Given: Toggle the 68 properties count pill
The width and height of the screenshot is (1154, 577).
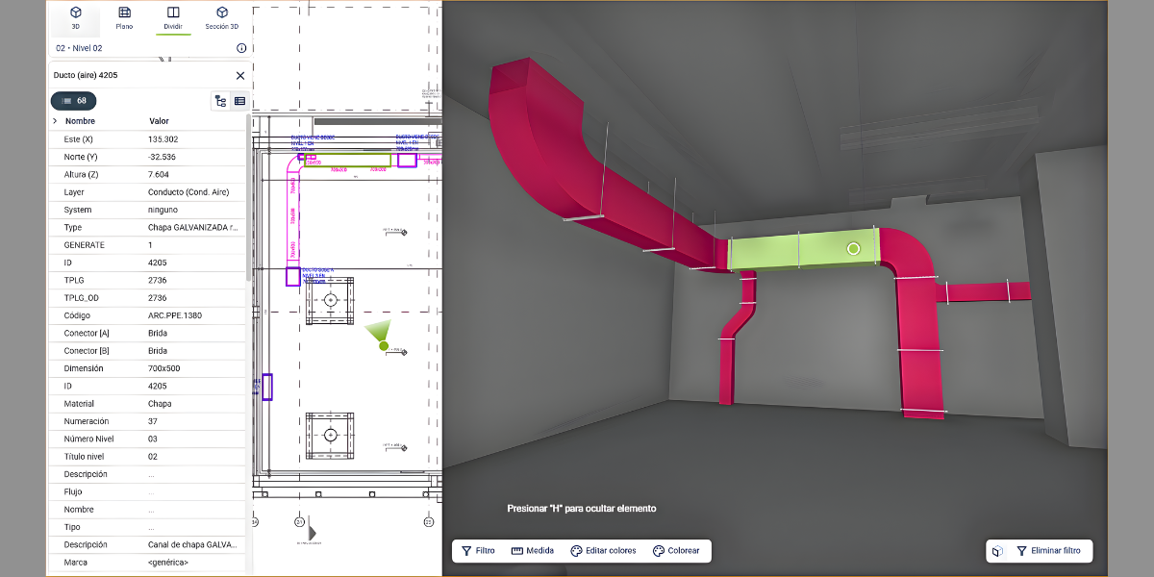Looking at the screenshot, I should pyautogui.click(x=73, y=101).
